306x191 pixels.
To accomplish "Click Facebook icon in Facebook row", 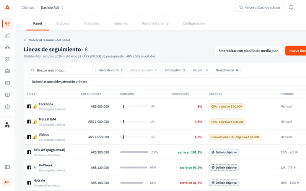I will click(x=29, y=107).
